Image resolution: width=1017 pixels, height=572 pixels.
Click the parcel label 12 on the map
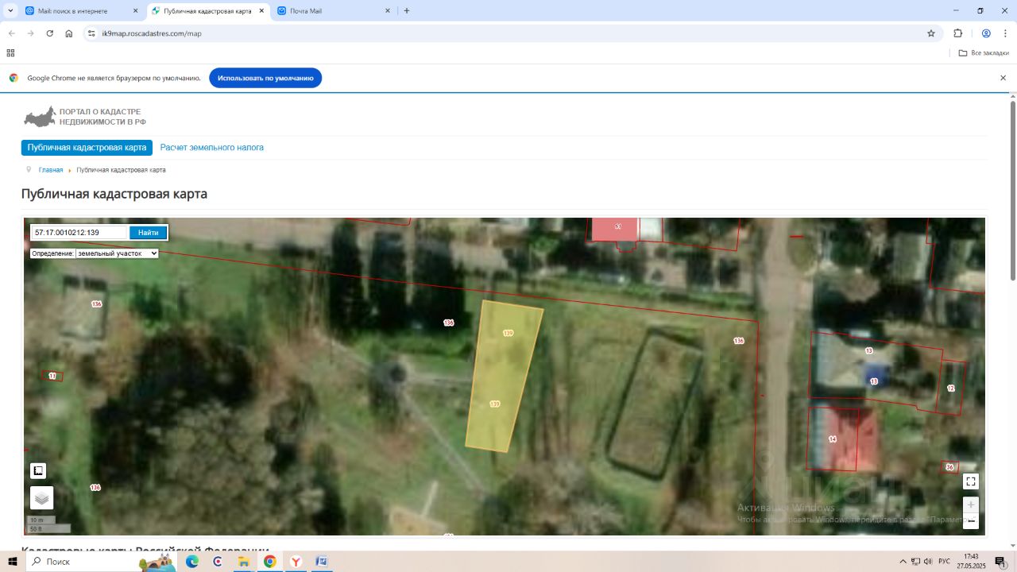(x=950, y=388)
